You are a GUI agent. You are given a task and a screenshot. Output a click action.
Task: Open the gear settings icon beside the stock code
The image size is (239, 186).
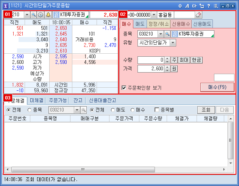pyautogui.click(x=41, y=15)
